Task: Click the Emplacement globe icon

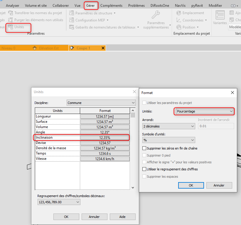Action: click(178, 13)
